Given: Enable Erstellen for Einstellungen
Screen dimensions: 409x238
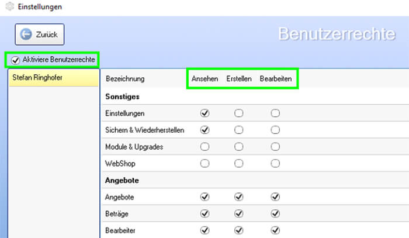Looking at the screenshot, I should tap(238, 113).
